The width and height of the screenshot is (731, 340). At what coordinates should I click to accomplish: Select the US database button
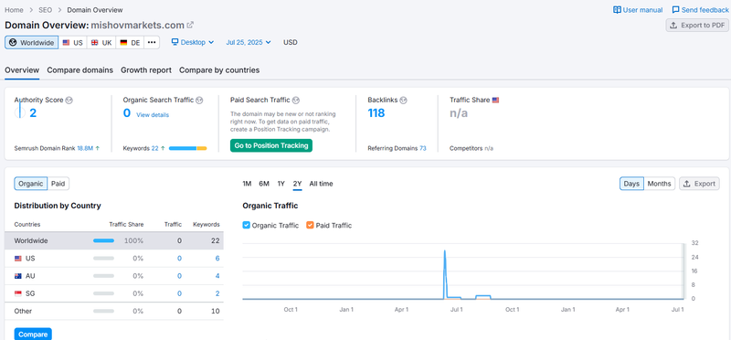pos(73,42)
